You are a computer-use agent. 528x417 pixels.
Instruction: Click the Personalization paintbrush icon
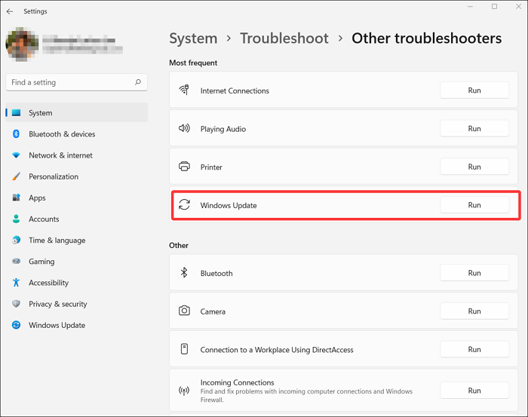point(16,176)
